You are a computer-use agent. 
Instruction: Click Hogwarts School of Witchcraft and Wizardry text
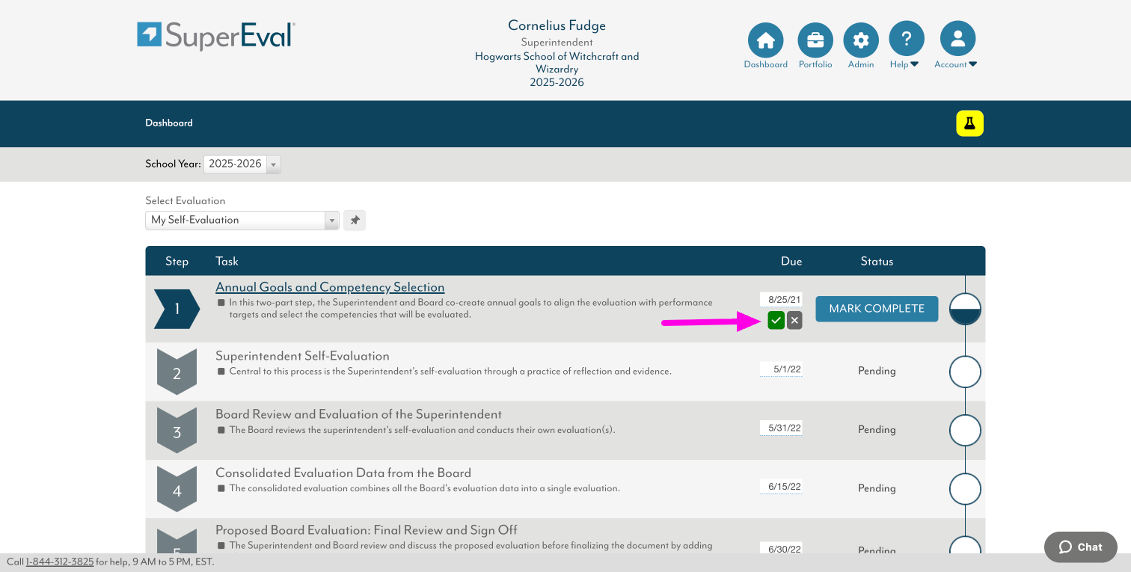coord(557,63)
